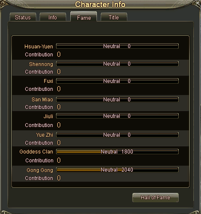Select the Yue Zhi fame bar
201x214 pixels.
pos(118,135)
